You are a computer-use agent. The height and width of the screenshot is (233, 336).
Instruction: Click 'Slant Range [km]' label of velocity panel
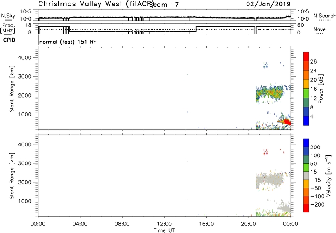pos(12,176)
